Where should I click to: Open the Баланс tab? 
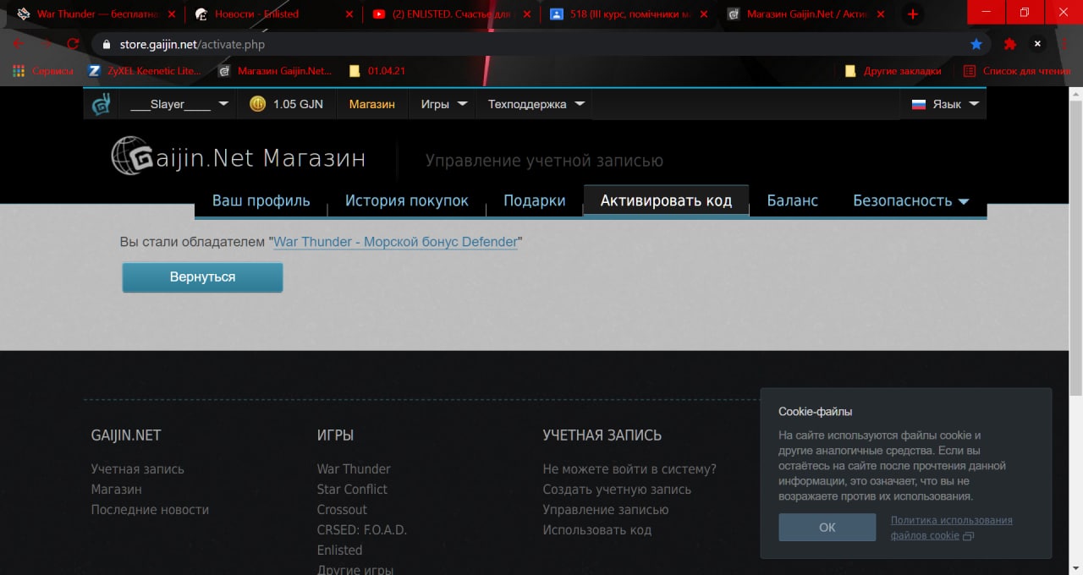point(792,200)
